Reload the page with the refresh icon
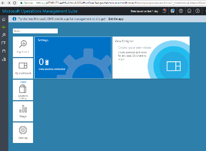This screenshot has height=151, width=206. (15, 3)
